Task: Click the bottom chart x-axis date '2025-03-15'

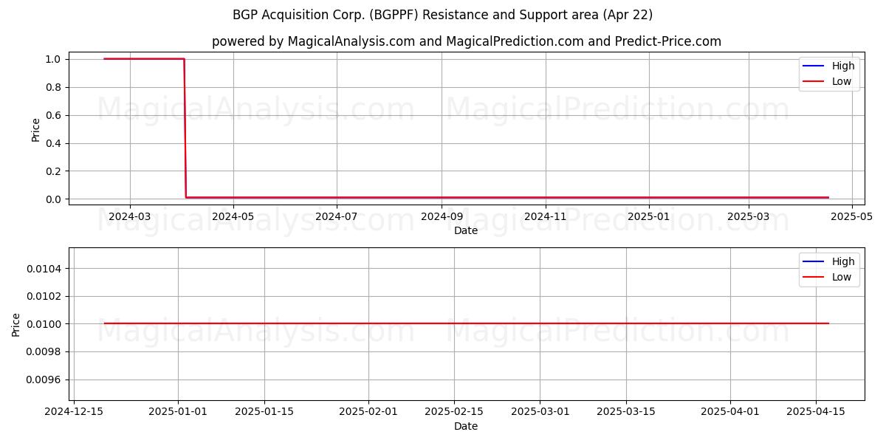Action: coord(626,412)
